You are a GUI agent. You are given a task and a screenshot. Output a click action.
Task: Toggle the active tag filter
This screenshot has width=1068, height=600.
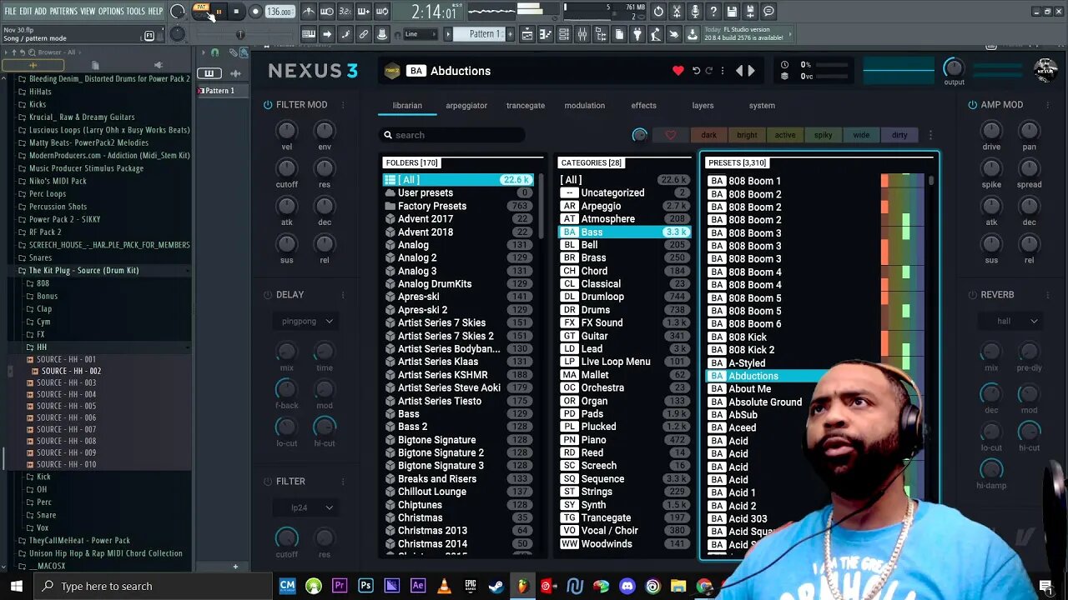tap(785, 135)
